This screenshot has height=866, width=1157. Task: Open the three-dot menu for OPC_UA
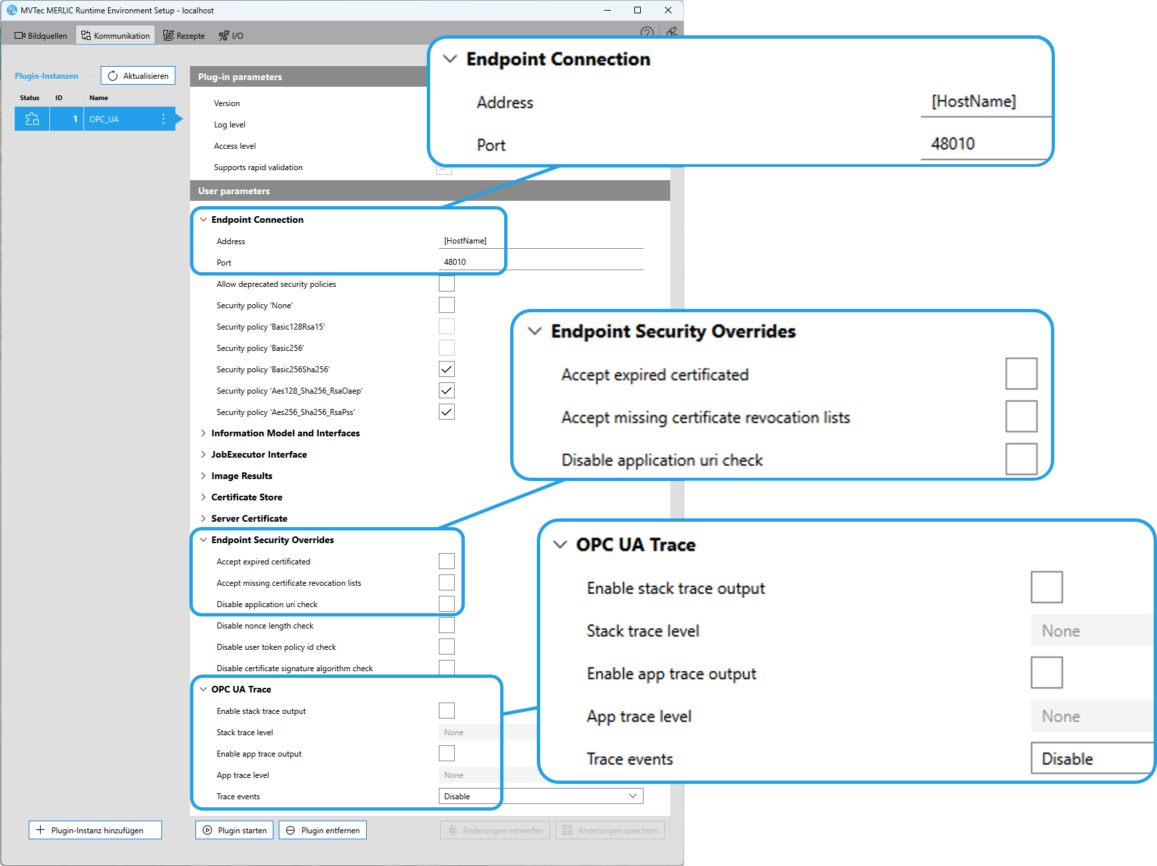163,119
